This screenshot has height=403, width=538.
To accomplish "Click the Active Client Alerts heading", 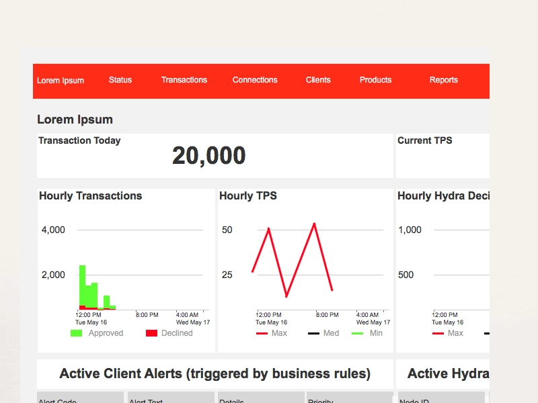I will click(215, 373).
